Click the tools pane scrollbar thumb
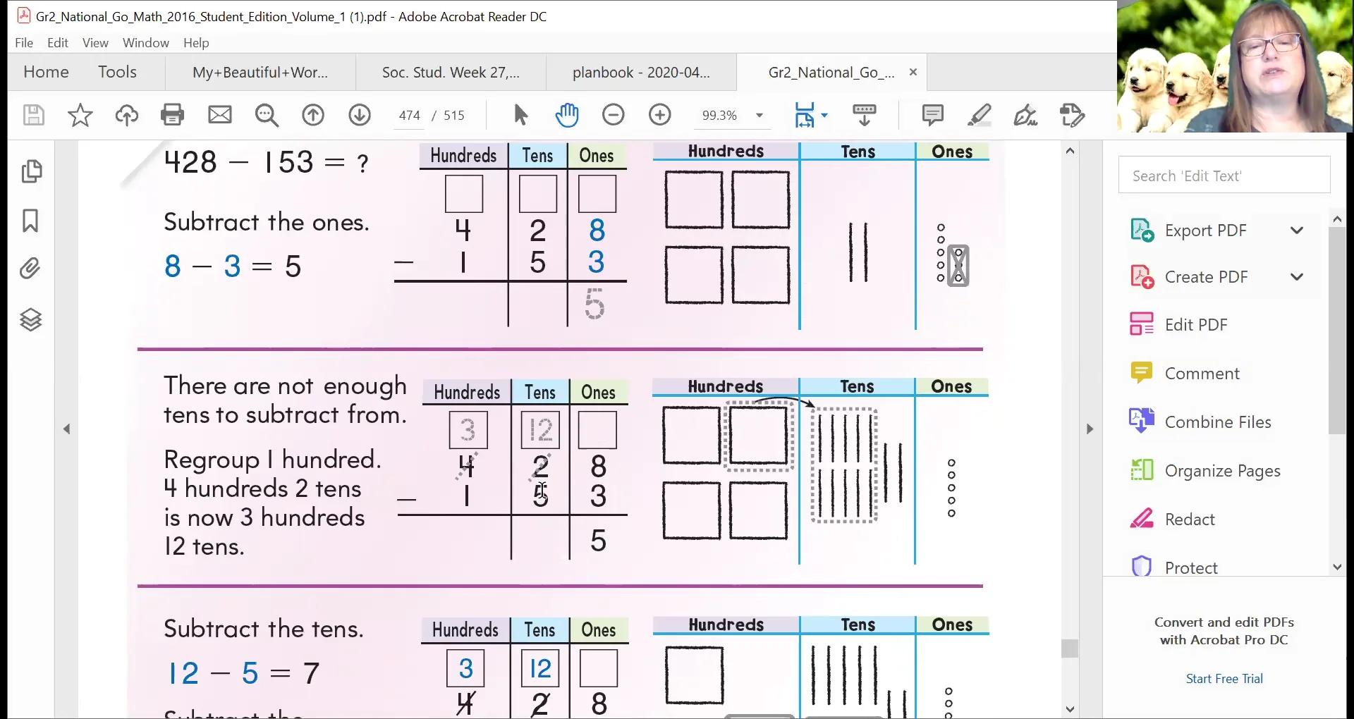The image size is (1354, 719). coord(1336,331)
